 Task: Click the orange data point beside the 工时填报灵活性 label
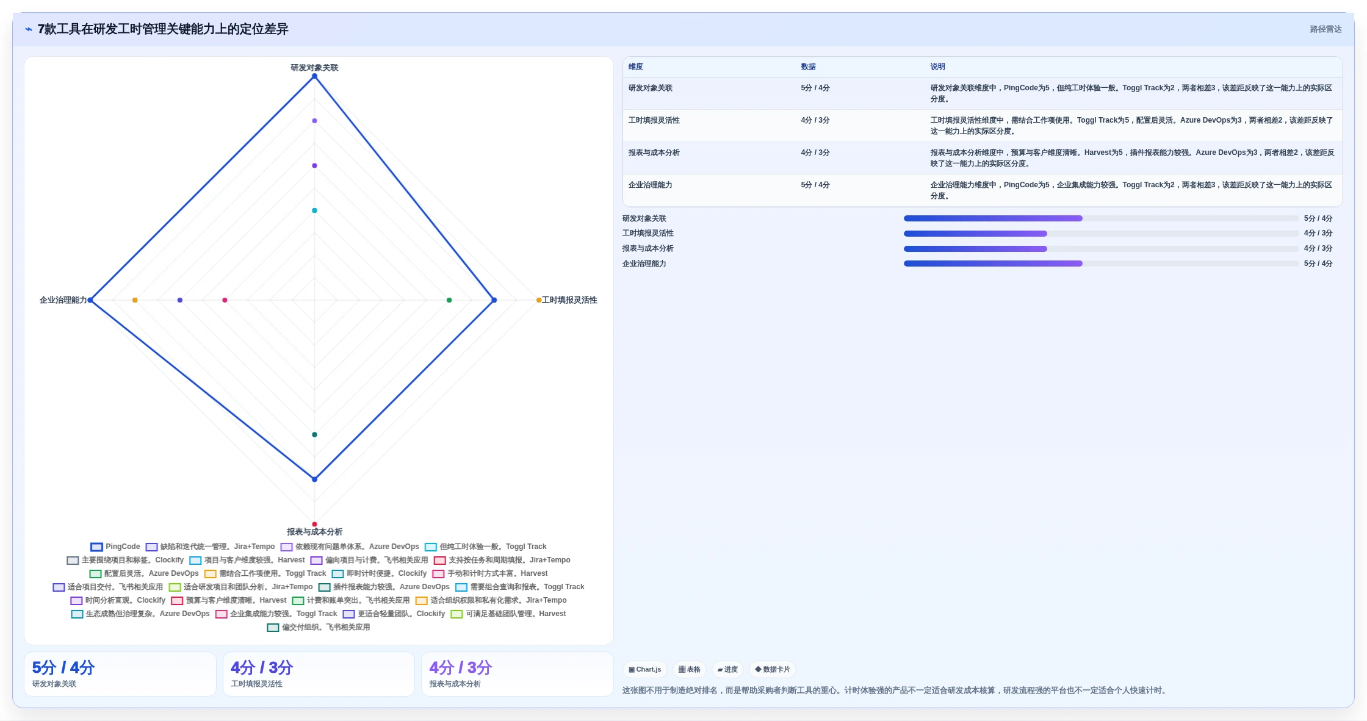point(539,300)
